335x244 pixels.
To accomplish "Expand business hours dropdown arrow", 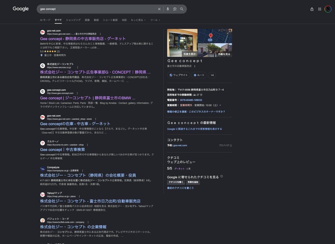I will click(220, 105).
